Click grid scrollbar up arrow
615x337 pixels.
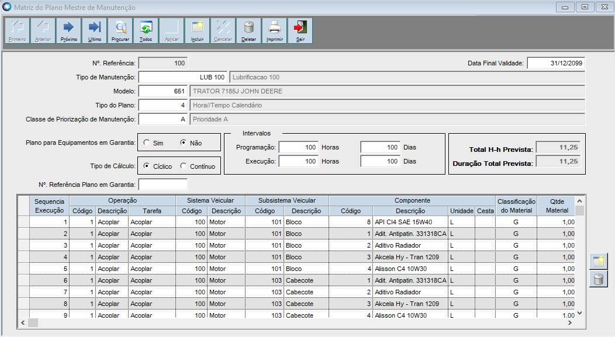click(x=580, y=201)
